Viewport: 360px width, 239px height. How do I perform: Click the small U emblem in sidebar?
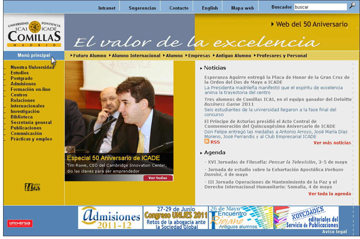pyautogui.click(x=32, y=187)
